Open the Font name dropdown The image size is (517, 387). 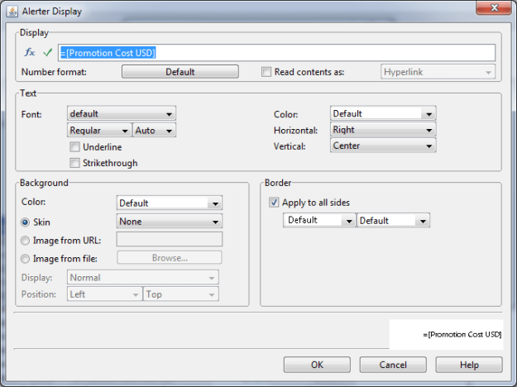click(x=121, y=113)
